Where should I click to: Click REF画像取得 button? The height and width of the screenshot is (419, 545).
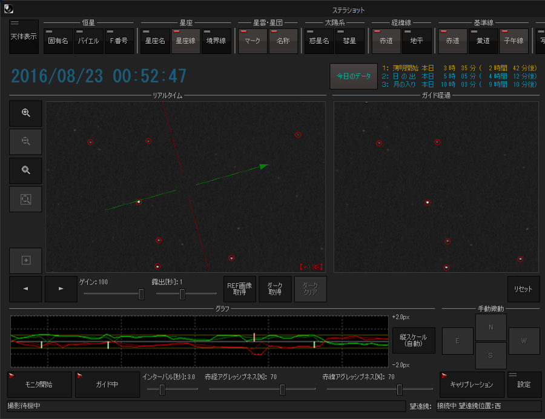click(240, 289)
